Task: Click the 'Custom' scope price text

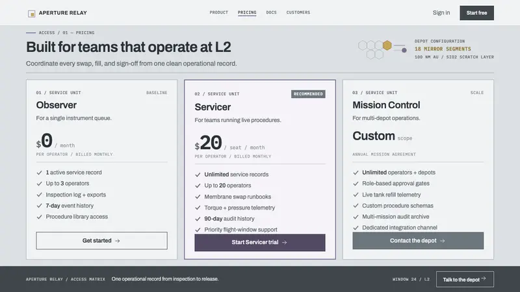Action: tap(374, 136)
